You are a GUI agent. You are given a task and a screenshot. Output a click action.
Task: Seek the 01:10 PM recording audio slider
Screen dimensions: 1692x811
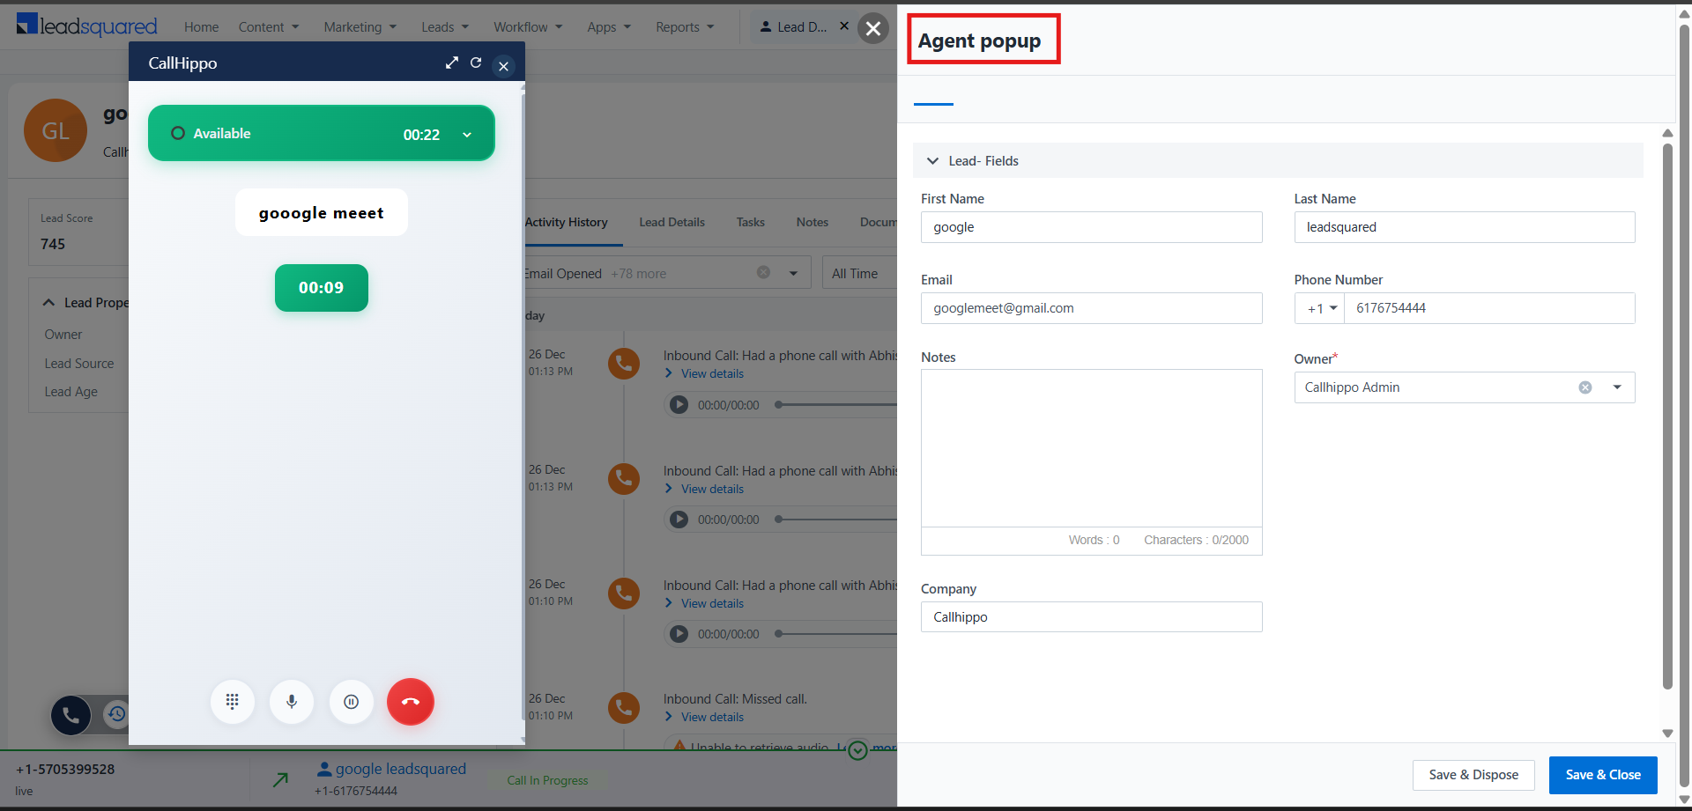[x=835, y=634]
